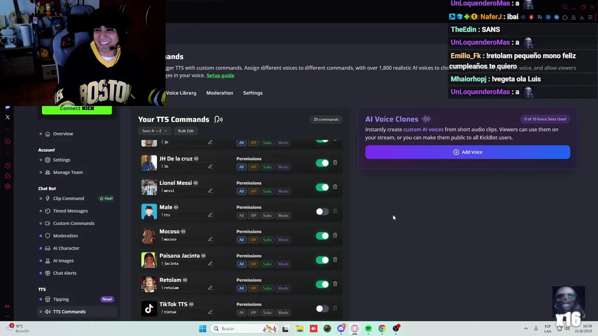598x336 pixels.
Task: Open the custom AI voices link
Action: 423,130
